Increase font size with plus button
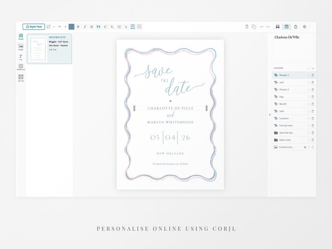Image resolution: width=332 pixels, height=249 pixels. tap(65, 27)
